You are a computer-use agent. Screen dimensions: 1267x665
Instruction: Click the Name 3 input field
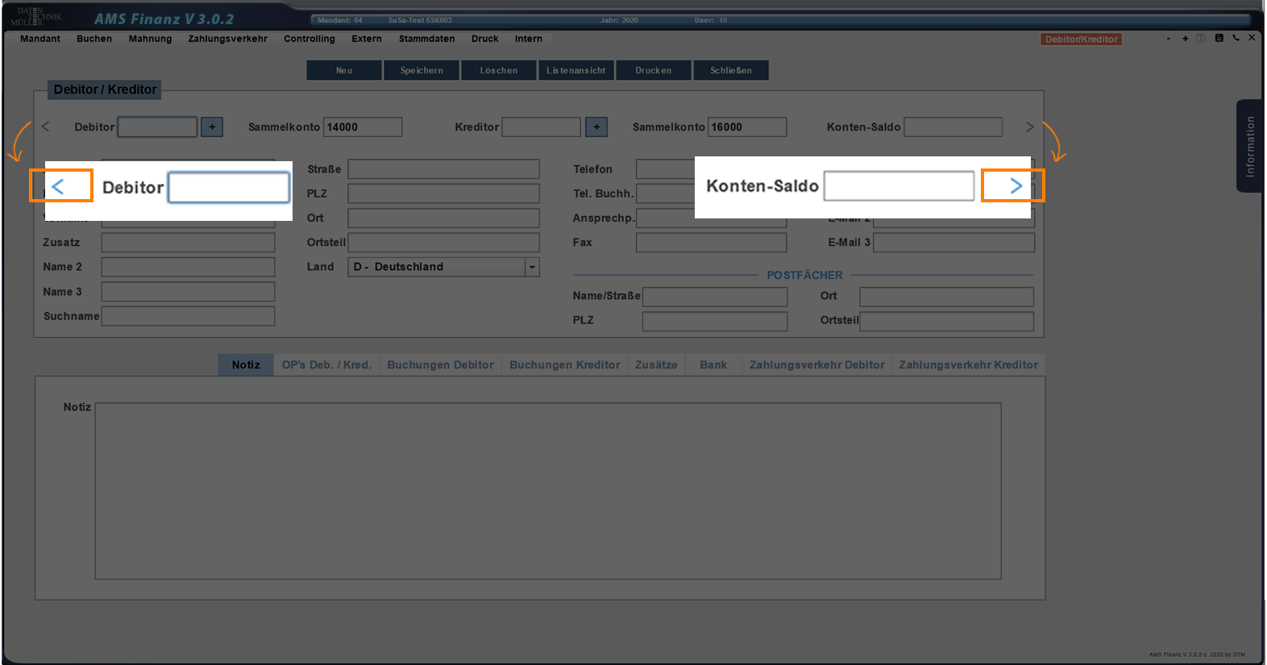188,291
